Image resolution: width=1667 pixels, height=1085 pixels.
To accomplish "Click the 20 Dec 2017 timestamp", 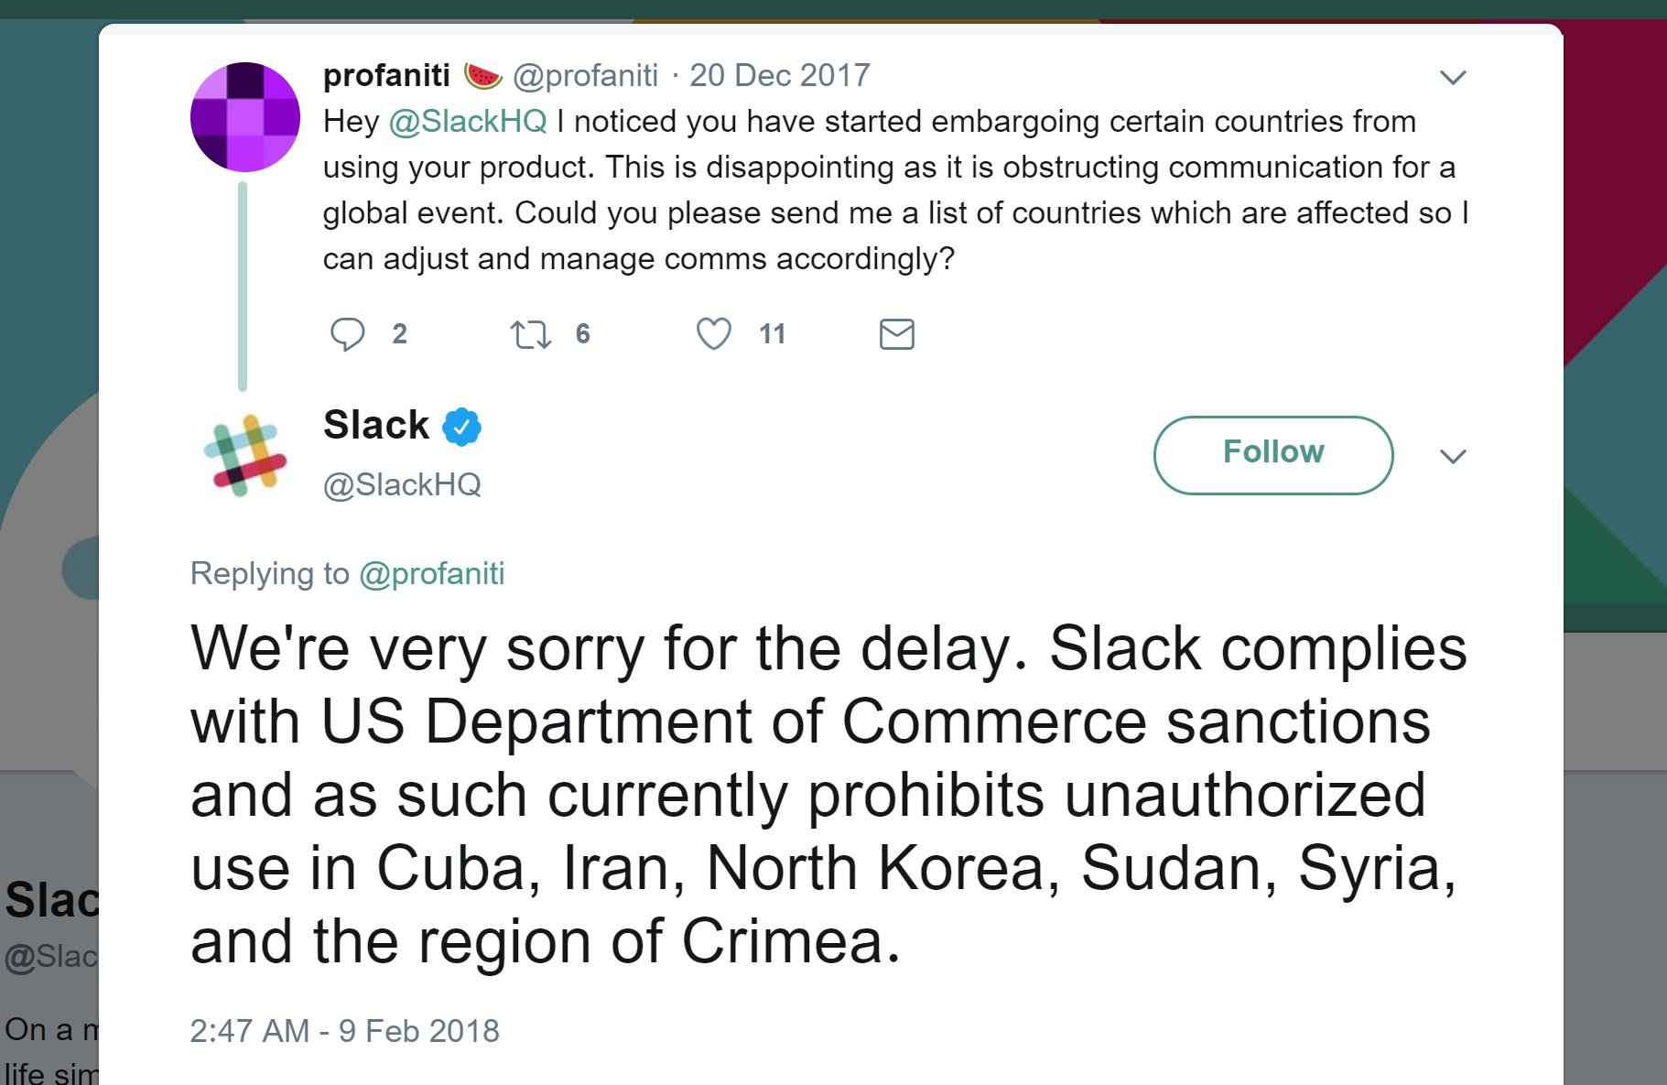I will coord(780,75).
